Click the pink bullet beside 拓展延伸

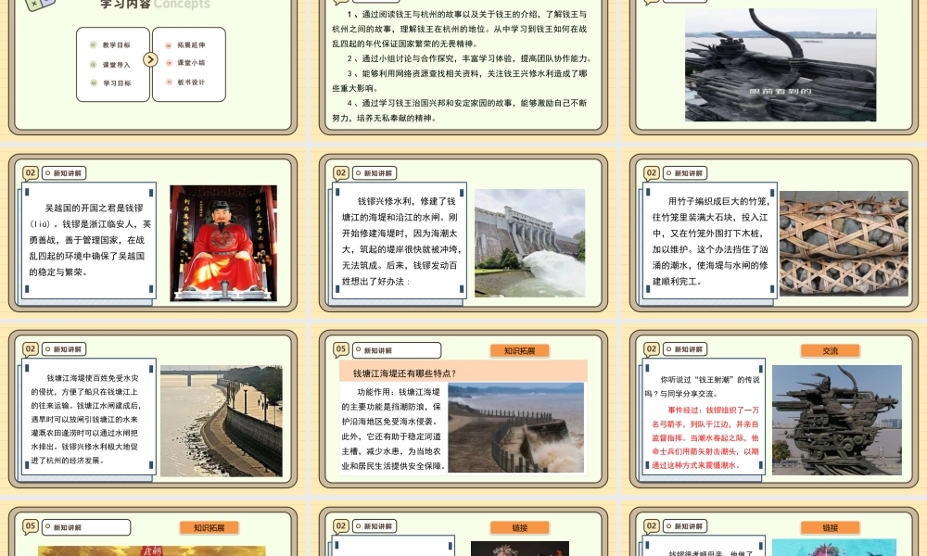pos(169,45)
